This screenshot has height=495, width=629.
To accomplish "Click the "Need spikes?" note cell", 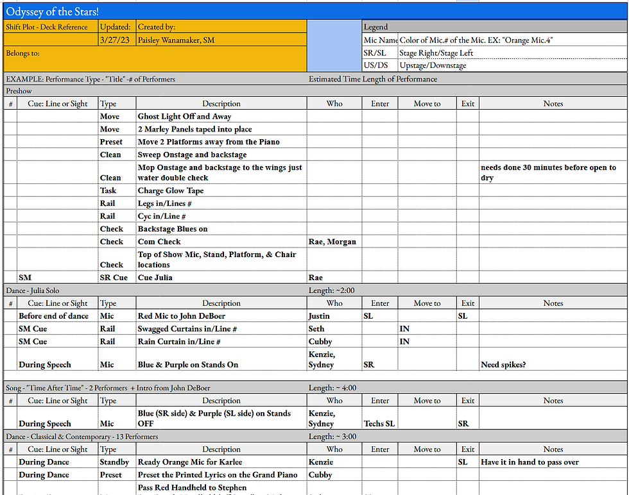I will [x=553, y=359].
